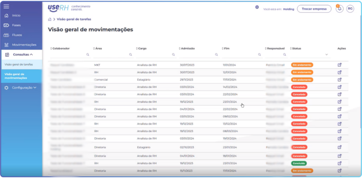Click the home icon in the breadcrumb

click(x=49, y=19)
